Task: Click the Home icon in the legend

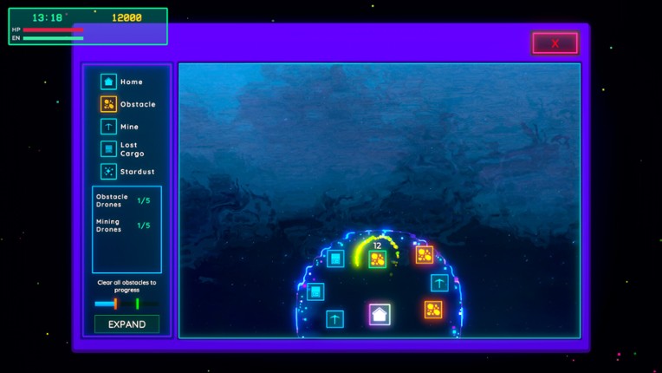Action: coord(108,82)
